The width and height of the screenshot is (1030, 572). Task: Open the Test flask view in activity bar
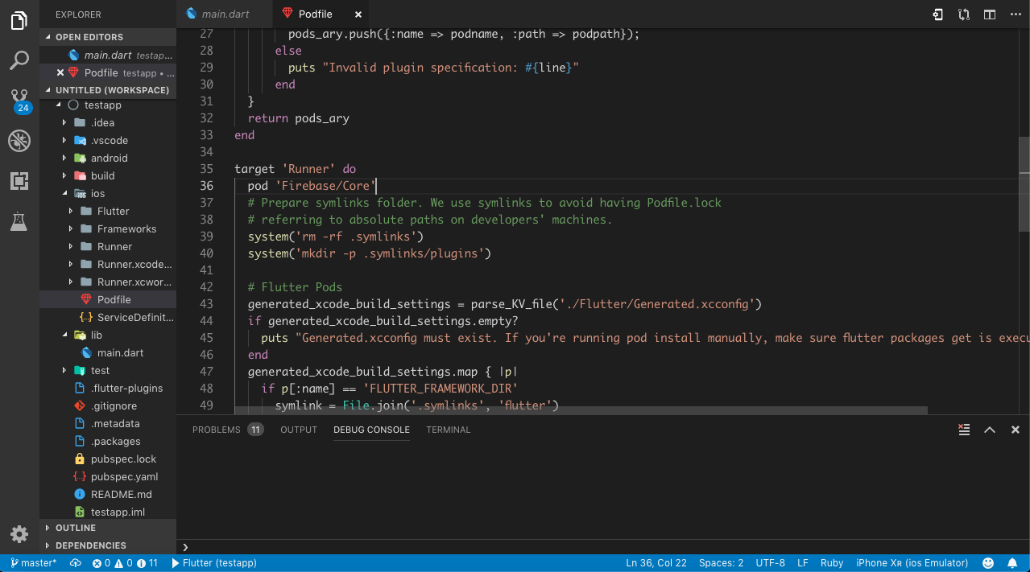[x=19, y=221]
